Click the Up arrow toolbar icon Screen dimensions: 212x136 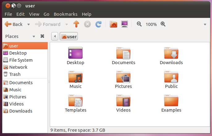point(76,24)
